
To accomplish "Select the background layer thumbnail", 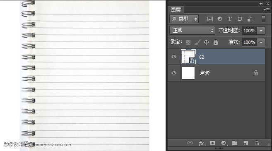I will point(188,73).
